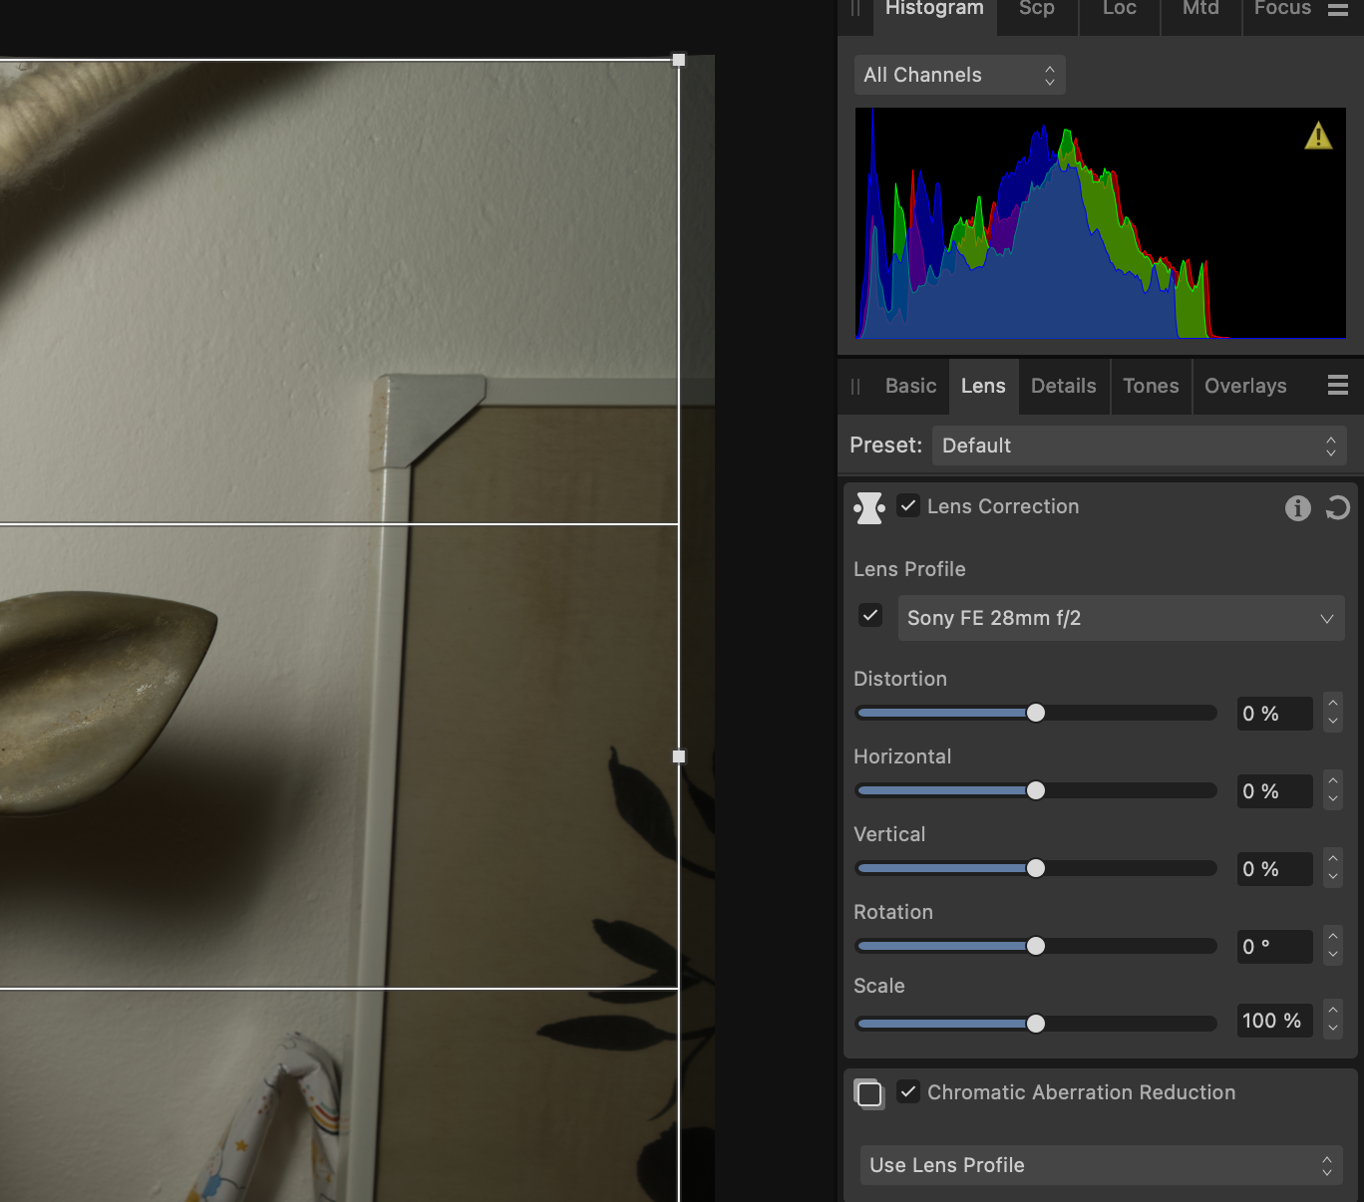
Task: Click the Distortion slider handle
Action: [x=1036, y=713]
